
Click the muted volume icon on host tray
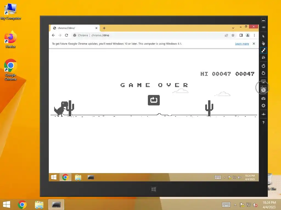tap(255, 205)
